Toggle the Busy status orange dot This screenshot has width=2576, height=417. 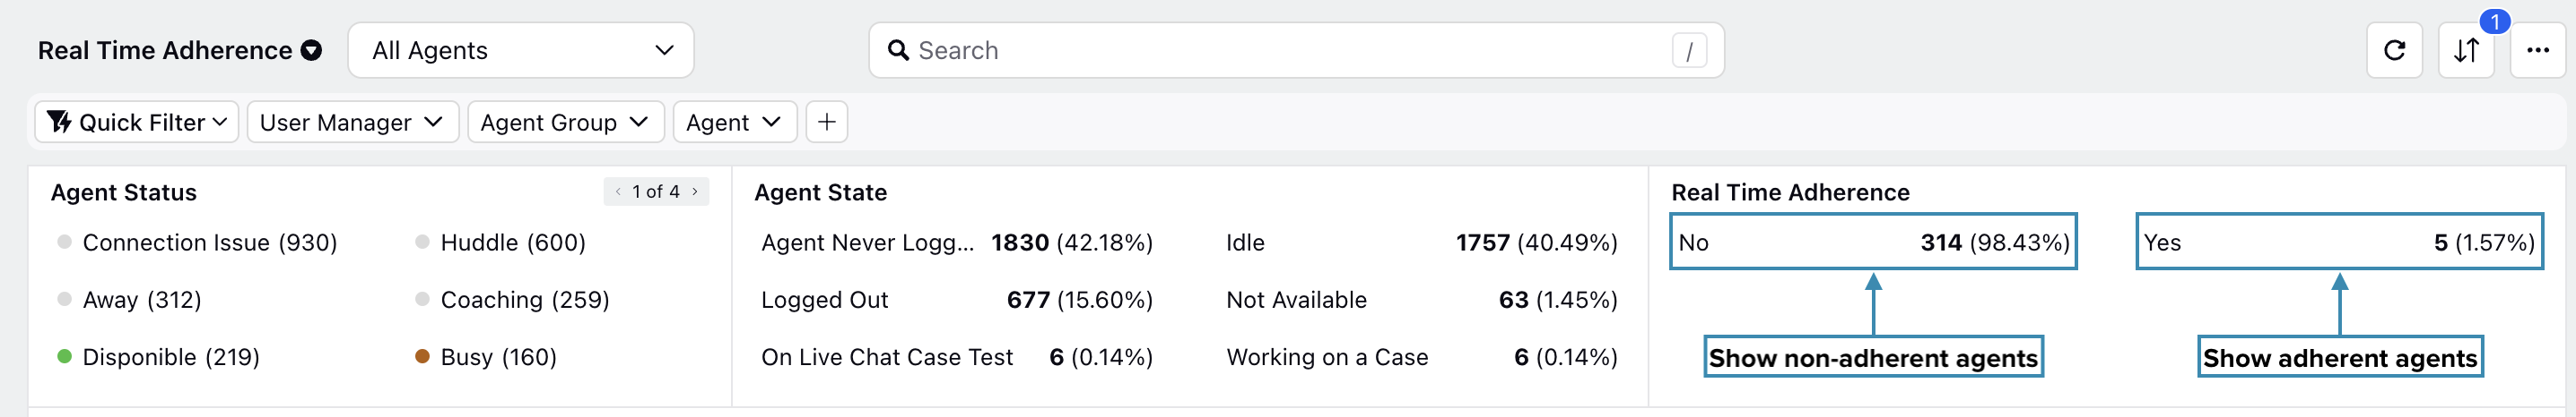[x=422, y=357]
